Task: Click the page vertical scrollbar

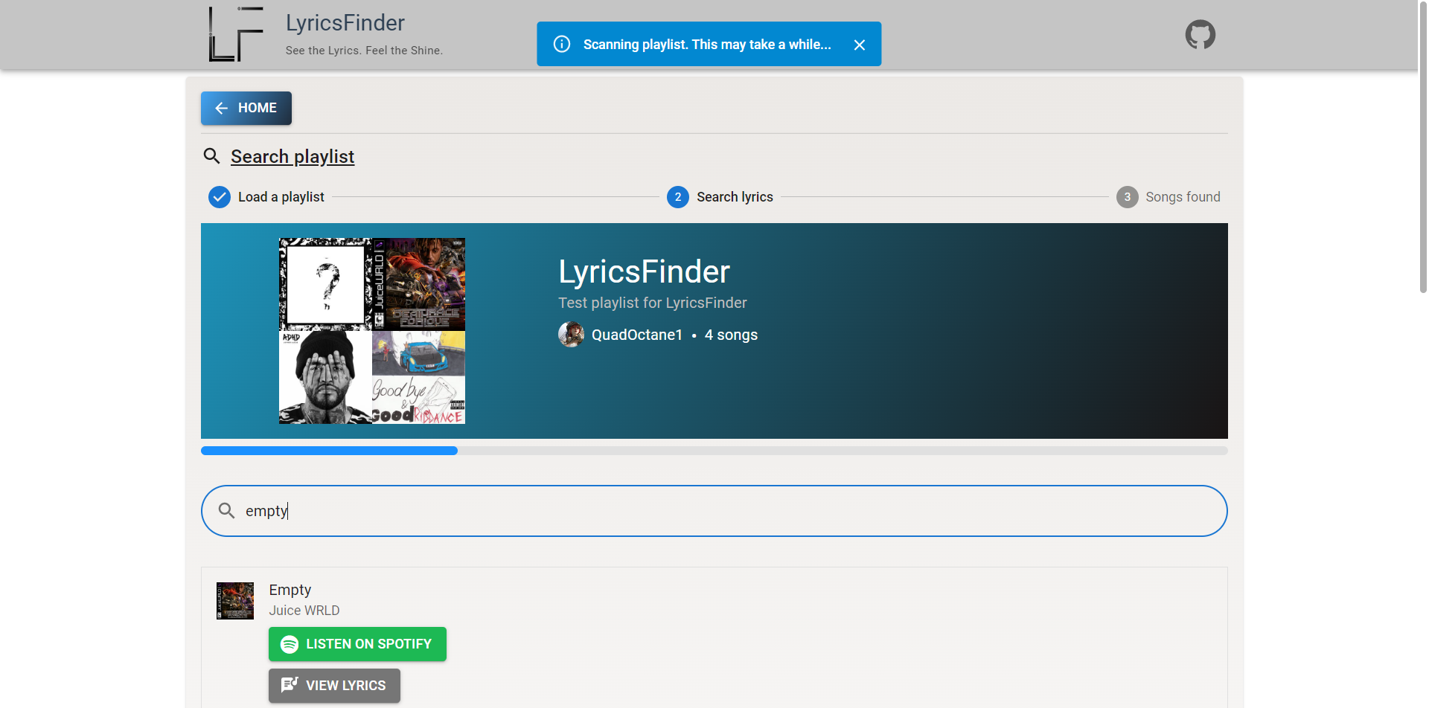Action: pos(1423,149)
